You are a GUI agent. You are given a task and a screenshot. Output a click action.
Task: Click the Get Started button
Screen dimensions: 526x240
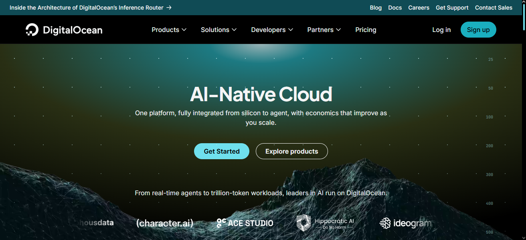point(222,151)
